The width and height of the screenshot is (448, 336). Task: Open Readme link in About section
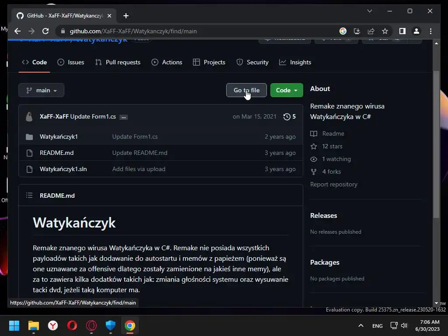(327, 133)
